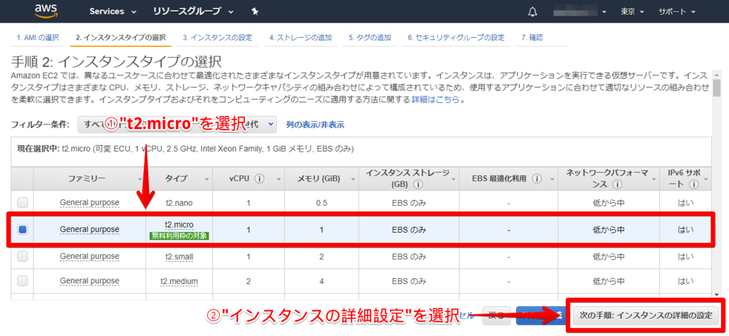Click General purpose in t2.nano row
Screen dimensions: 729x336
(x=90, y=203)
